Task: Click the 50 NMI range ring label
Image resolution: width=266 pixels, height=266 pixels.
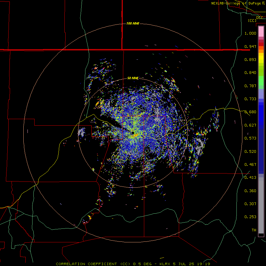Action: tap(133, 78)
